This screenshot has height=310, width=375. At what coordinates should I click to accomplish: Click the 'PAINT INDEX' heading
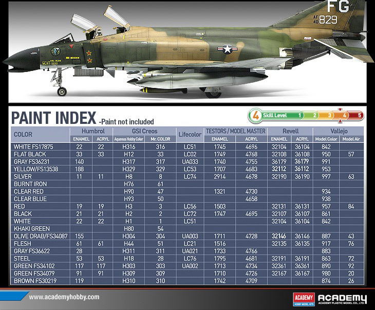[53, 118]
